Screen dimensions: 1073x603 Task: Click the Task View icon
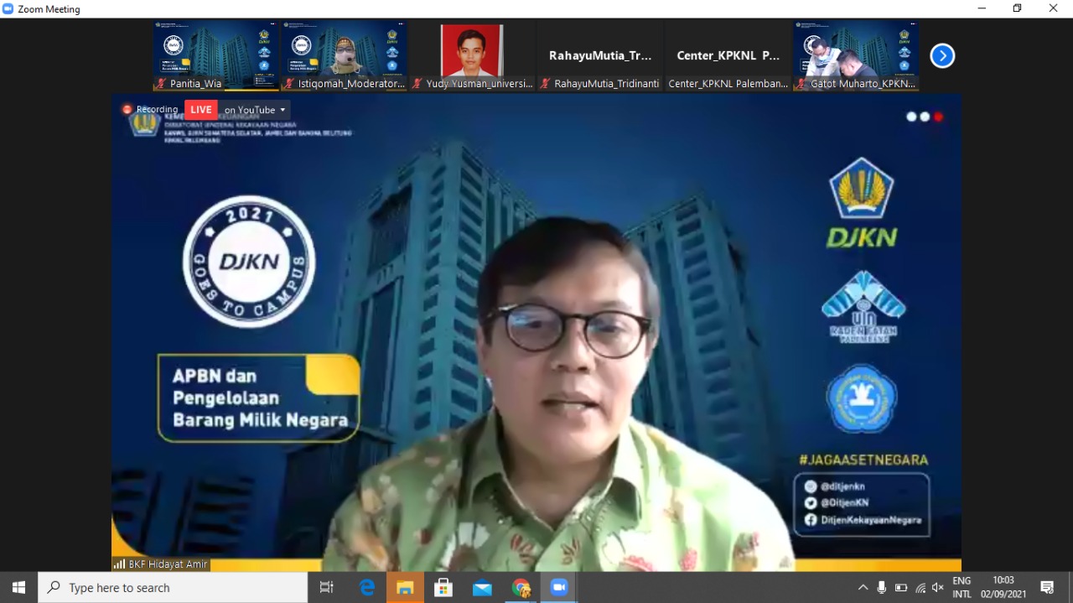tap(326, 587)
